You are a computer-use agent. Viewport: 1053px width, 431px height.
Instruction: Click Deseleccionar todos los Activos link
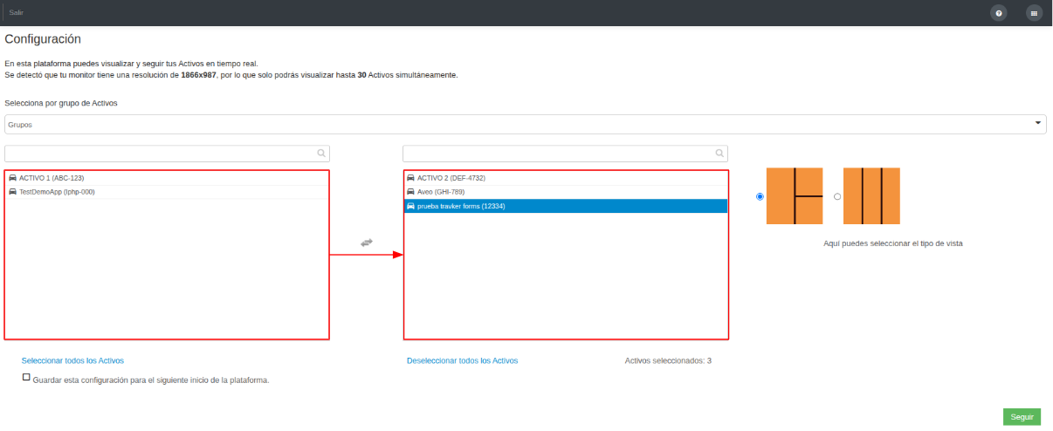pos(463,360)
